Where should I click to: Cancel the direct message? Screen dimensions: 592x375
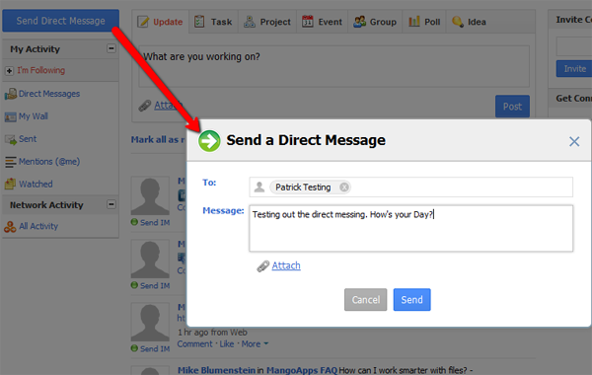point(365,300)
